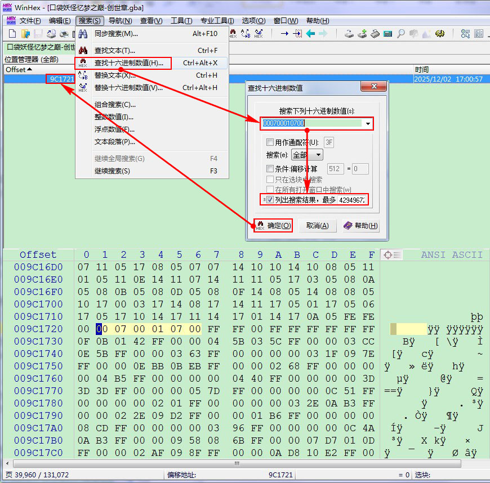490x483 pixels.
Task: Choose 组合搜索(C) menu entry
Action: (152, 104)
